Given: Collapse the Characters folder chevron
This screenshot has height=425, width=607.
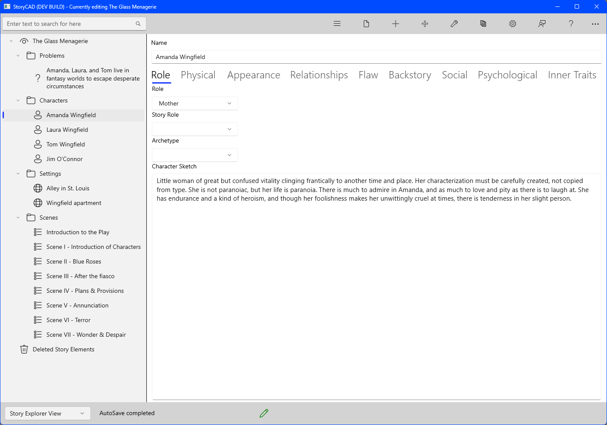Looking at the screenshot, I should click(18, 100).
